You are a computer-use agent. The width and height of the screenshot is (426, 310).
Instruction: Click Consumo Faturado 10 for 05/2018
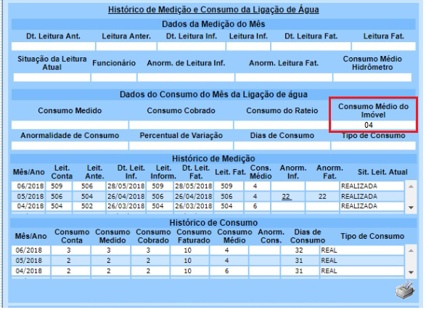pyautogui.click(x=188, y=261)
